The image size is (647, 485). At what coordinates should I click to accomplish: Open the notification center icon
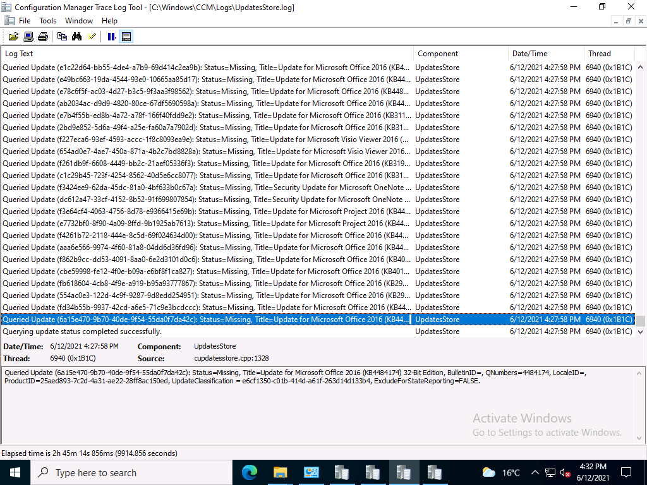click(x=626, y=472)
